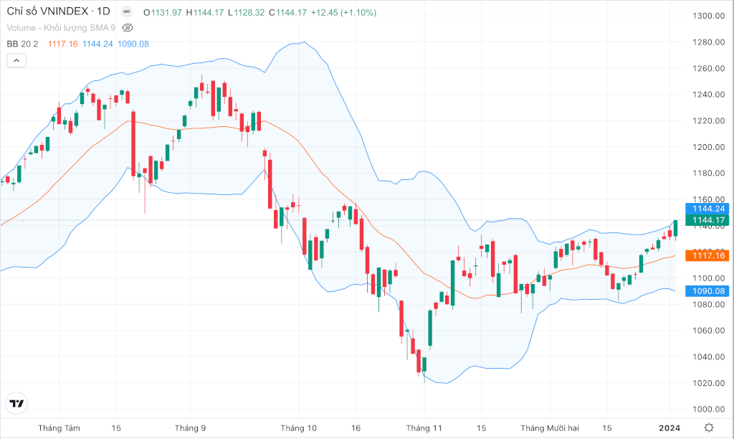Click the blue upper band label 1144.24 on axis
This screenshot has height=439, width=734.
pos(707,209)
